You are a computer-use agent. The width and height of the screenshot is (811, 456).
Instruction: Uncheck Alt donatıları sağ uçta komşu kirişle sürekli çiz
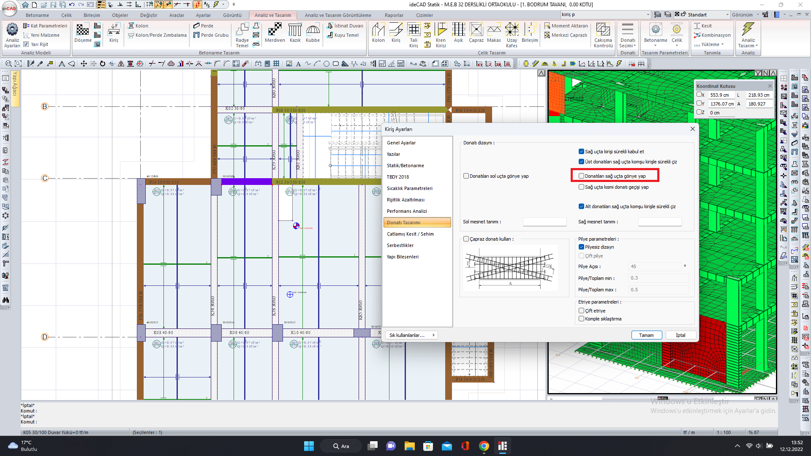pos(582,206)
